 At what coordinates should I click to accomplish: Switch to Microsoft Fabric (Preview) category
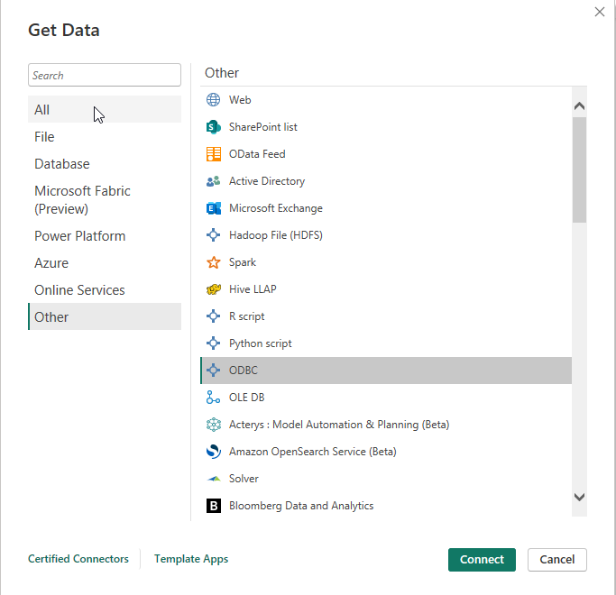(105, 200)
